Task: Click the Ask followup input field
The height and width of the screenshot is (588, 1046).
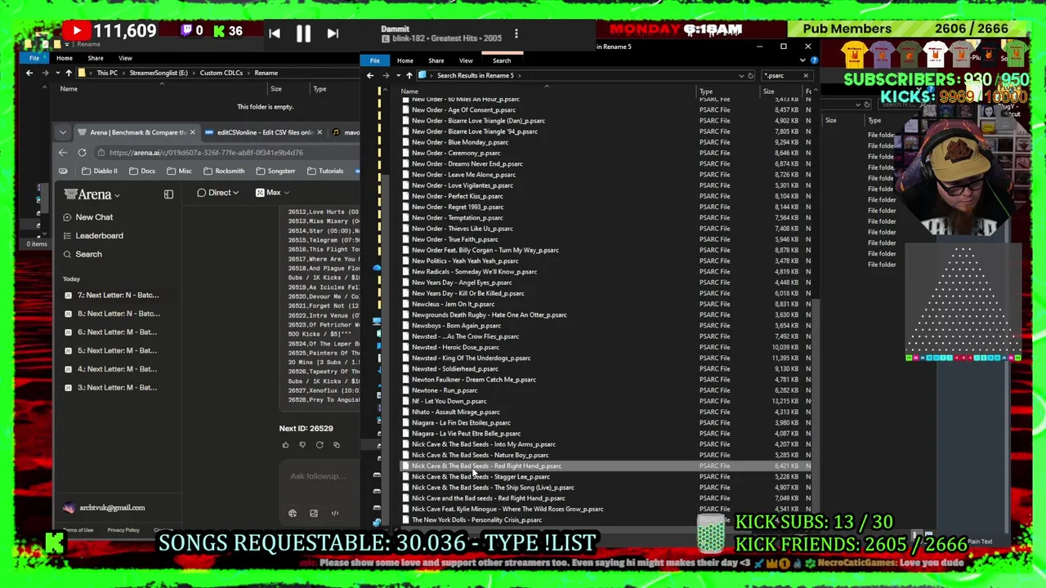Action: tap(319, 476)
